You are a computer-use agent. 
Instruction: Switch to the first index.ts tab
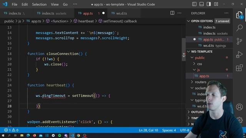click(16, 13)
